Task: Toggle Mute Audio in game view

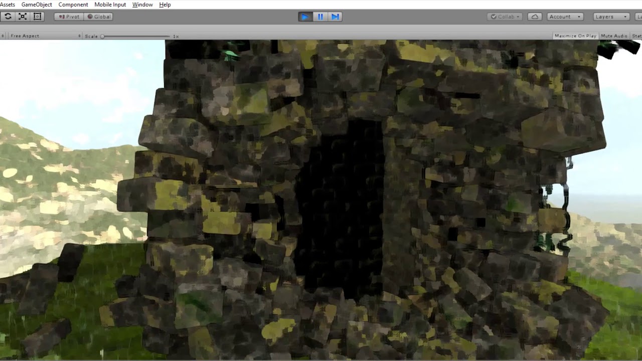Action: (x=614, y=36)
